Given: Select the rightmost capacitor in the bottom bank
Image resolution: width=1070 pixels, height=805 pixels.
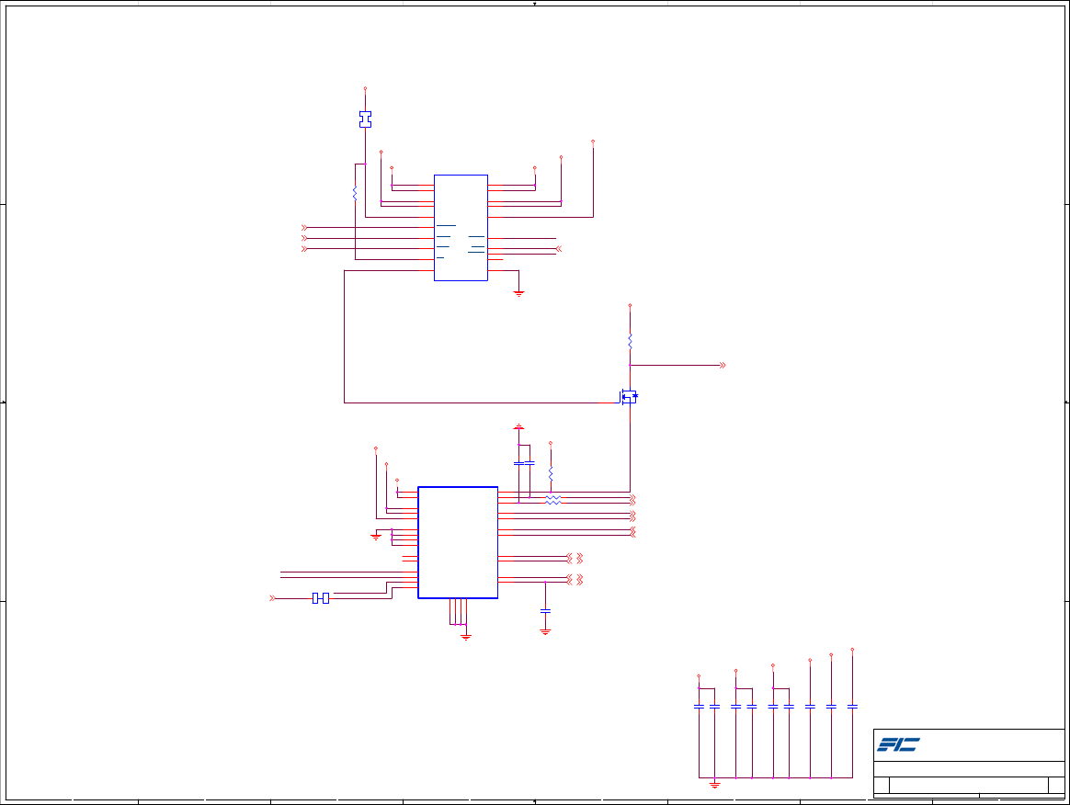Looking at the screenshot, I should point(852,707).
